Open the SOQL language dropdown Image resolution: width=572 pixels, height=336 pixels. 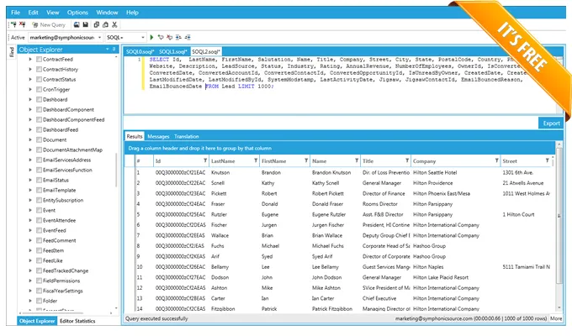click(125, 37)
